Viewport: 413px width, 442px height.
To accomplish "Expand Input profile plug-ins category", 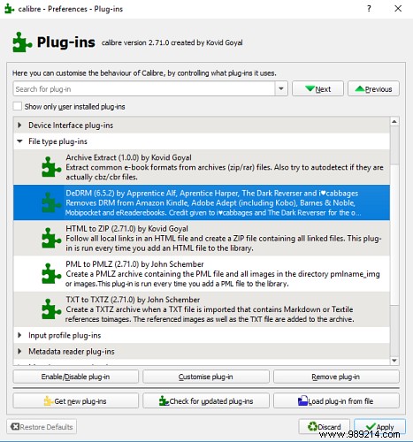I will click(x=19, y=335).
